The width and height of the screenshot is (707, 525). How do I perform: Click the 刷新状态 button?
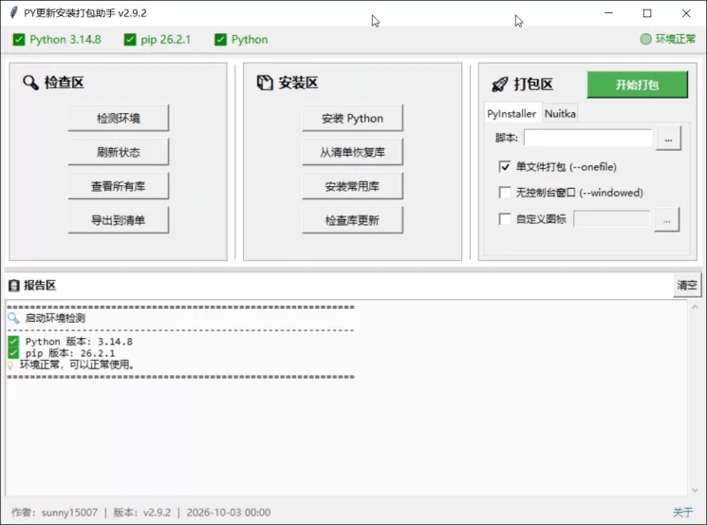(x=119, y=152)
